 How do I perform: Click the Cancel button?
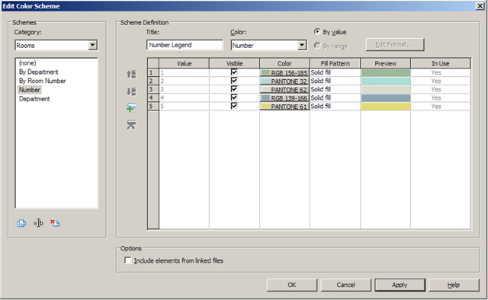(x=345, y=285)
